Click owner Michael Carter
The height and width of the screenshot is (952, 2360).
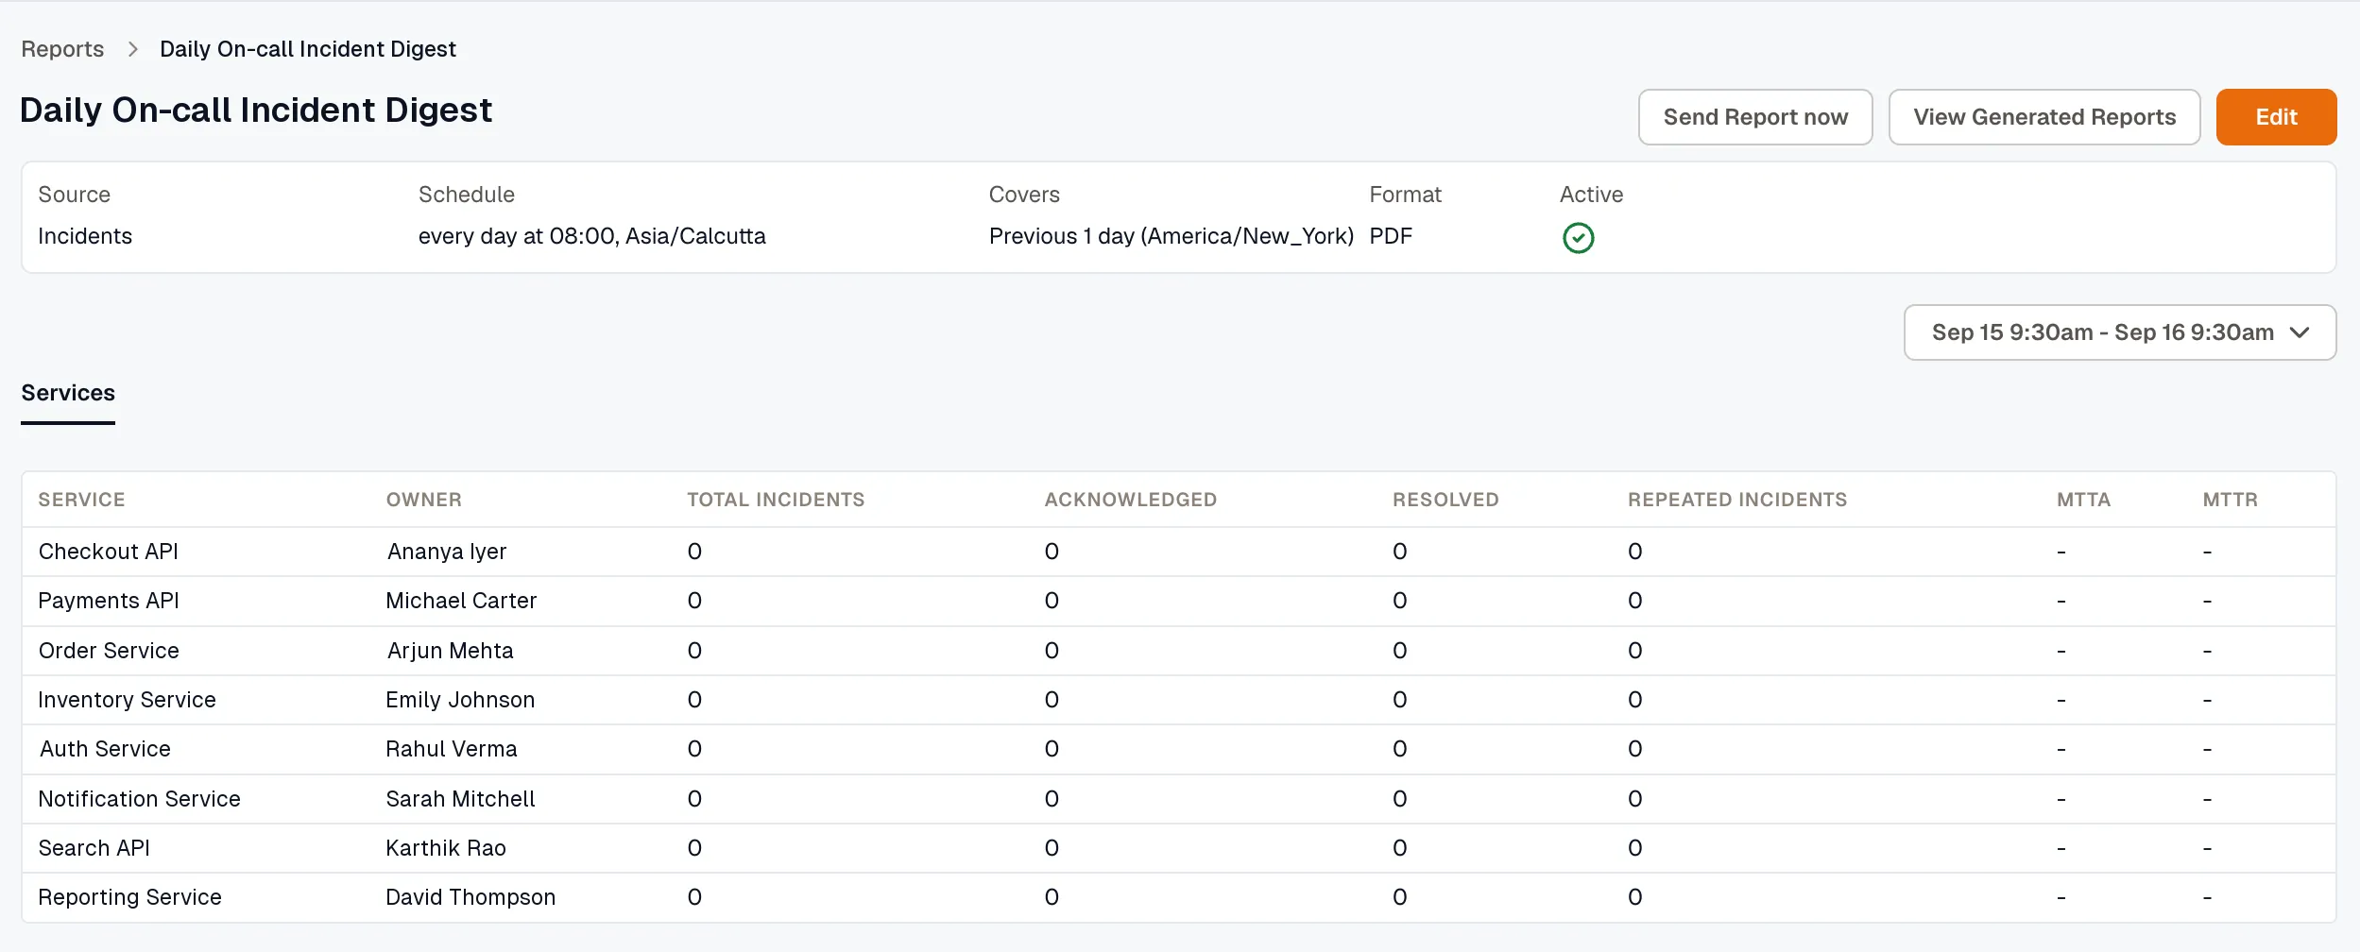tap(461, 601)
